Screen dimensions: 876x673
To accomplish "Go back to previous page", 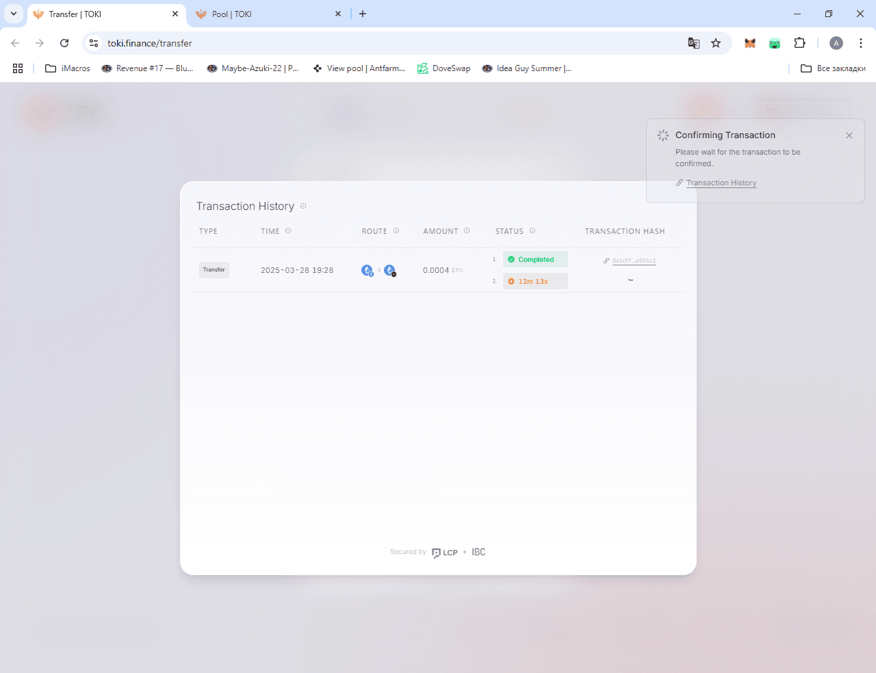I will [15, 43].
